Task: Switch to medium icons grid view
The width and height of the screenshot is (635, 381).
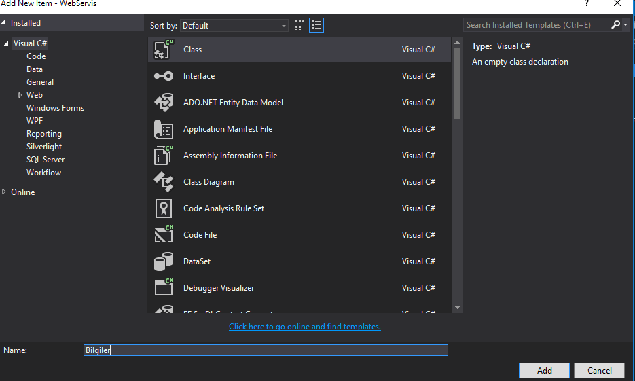Action: 300,26
